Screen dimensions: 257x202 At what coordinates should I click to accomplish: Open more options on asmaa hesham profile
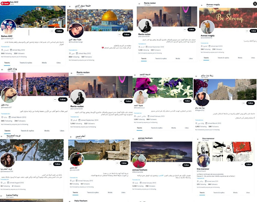[x=180, y=165]
